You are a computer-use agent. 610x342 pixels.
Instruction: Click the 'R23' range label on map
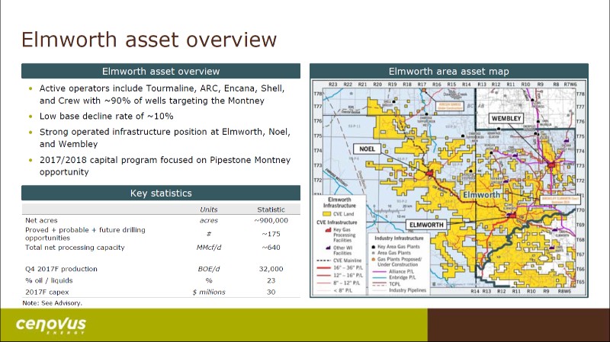pyautogui.click(x=332, y=85)
